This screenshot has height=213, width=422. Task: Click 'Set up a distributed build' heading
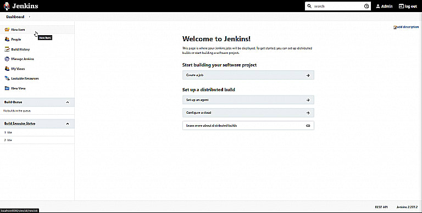tap(209, 89)
